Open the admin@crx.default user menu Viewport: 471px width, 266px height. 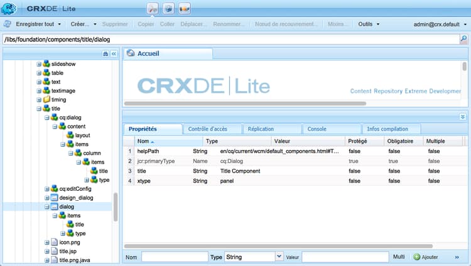tap(440, 24)
